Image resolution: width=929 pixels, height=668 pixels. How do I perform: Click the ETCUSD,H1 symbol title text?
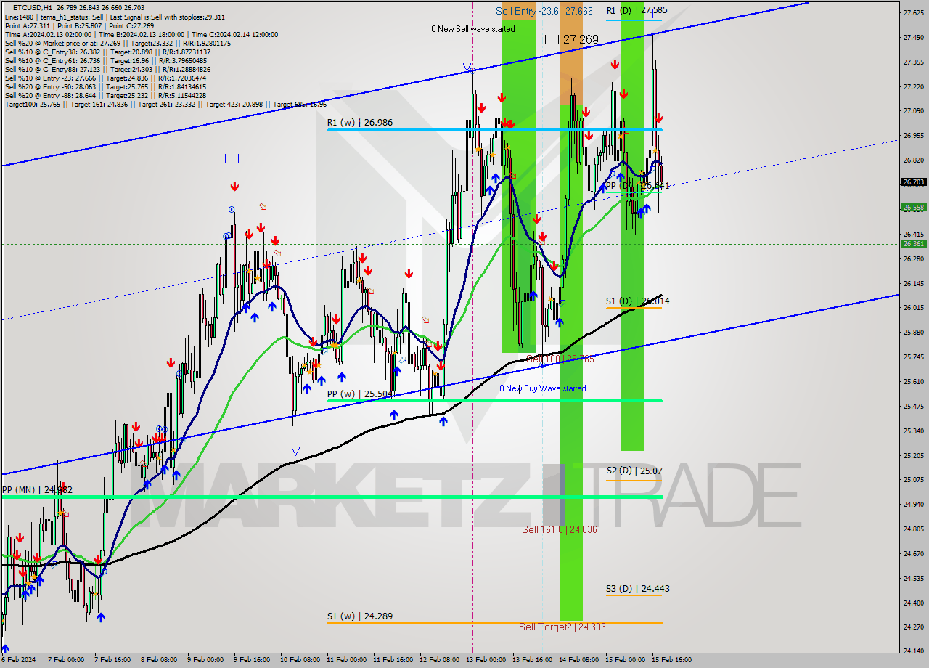coord(33,7)
